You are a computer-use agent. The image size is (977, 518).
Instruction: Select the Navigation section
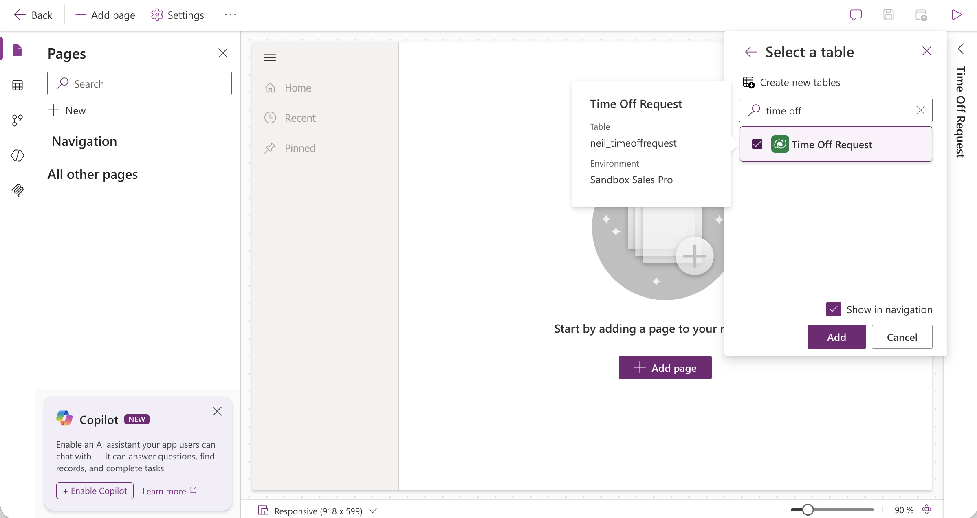tap(84, 141)
